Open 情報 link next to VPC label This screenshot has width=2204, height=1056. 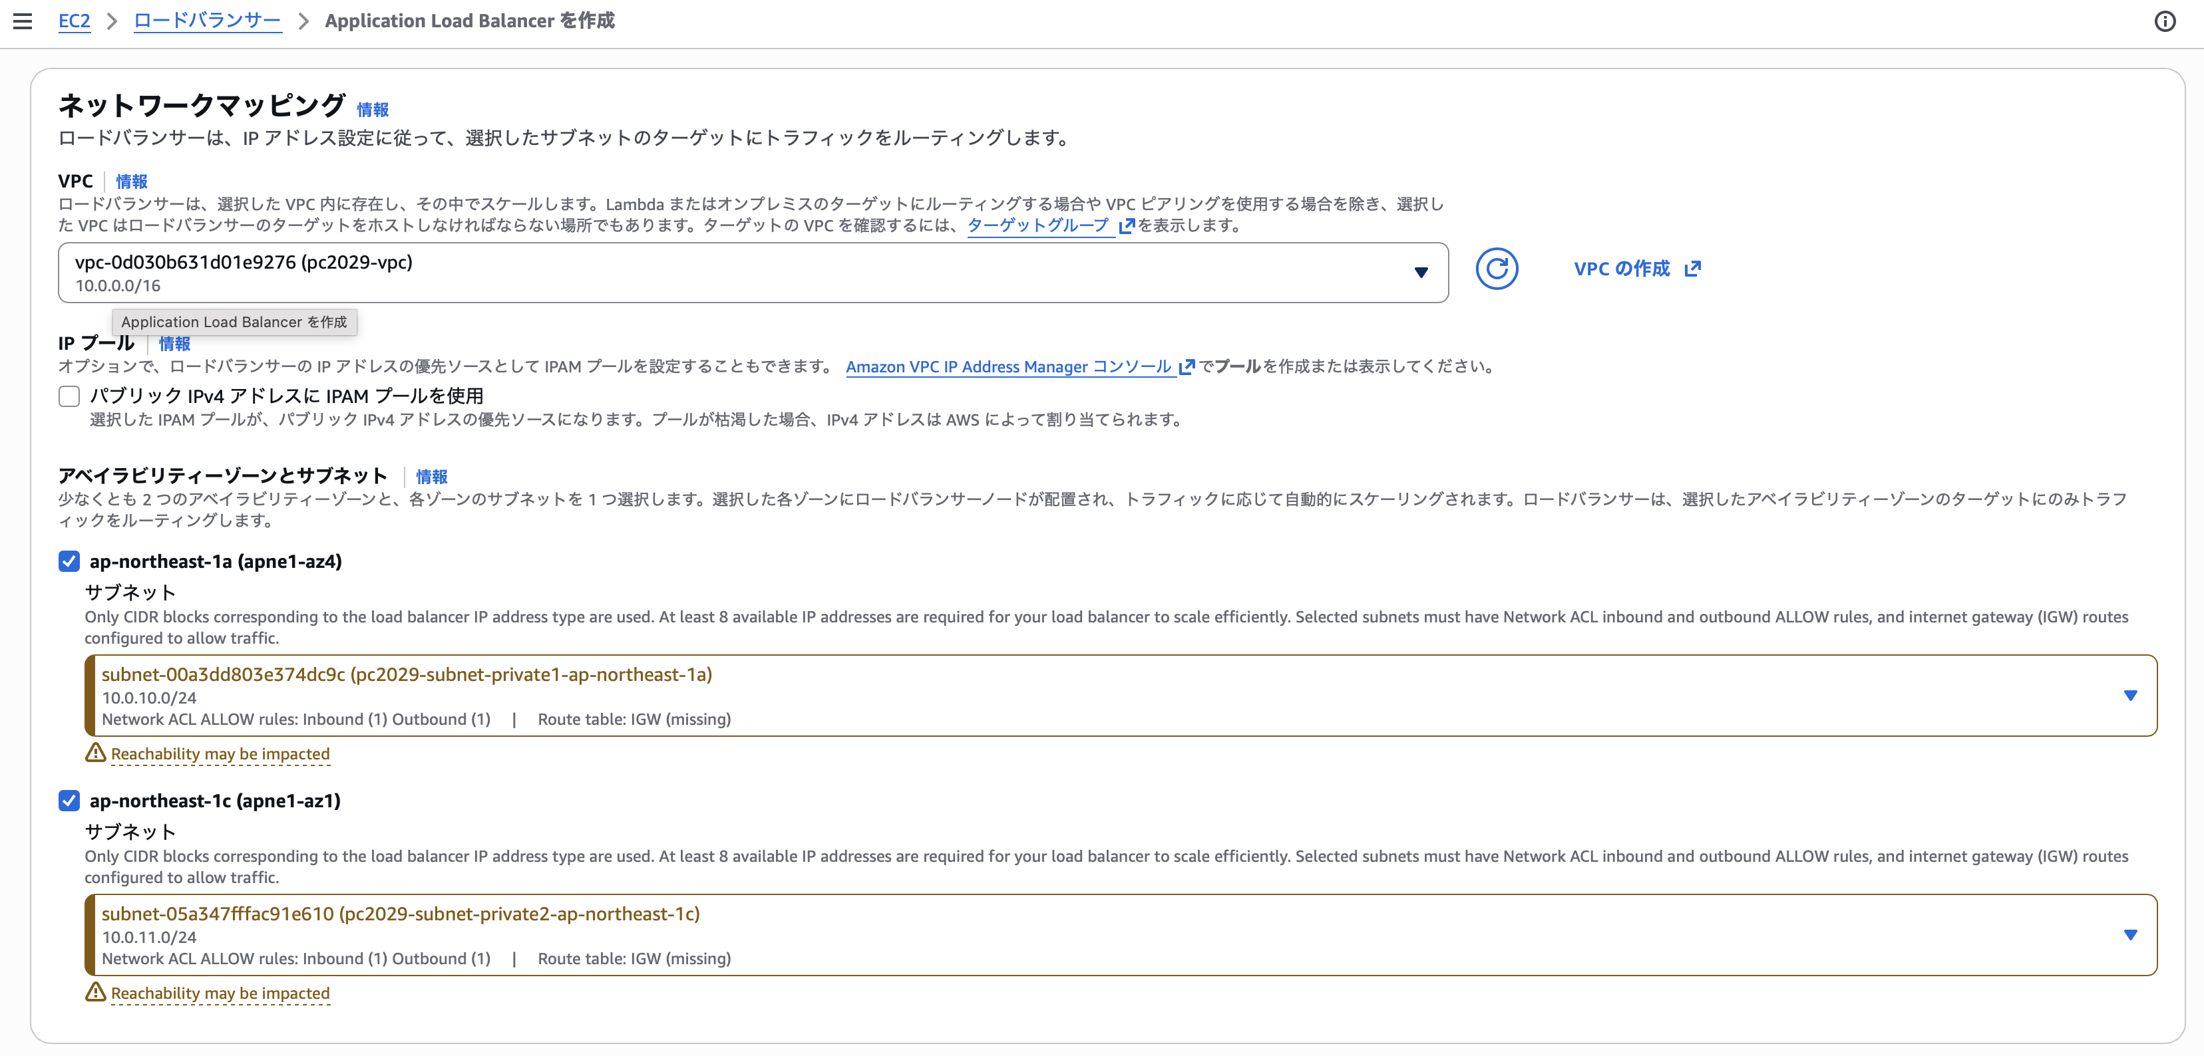[x=132, y=182]
